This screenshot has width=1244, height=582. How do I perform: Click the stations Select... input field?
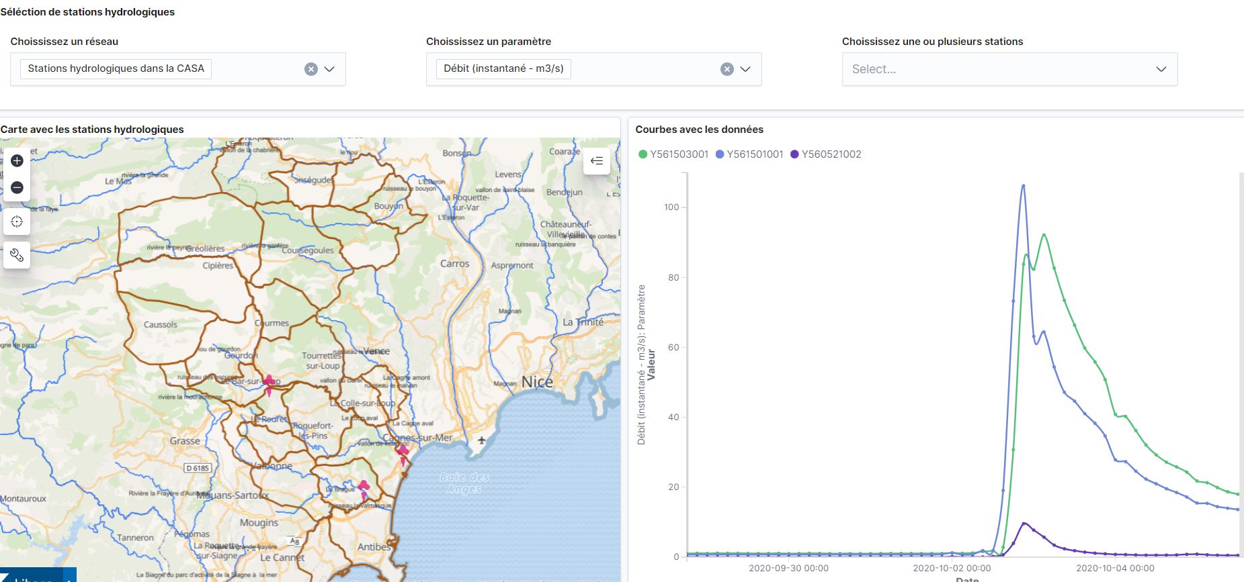pos(1009,69)
